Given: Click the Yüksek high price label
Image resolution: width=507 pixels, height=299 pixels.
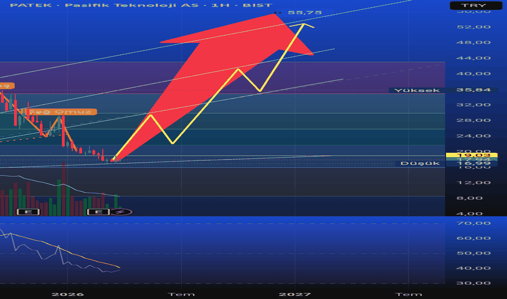Looking at the screenshot, I should [x=417, y=90].
